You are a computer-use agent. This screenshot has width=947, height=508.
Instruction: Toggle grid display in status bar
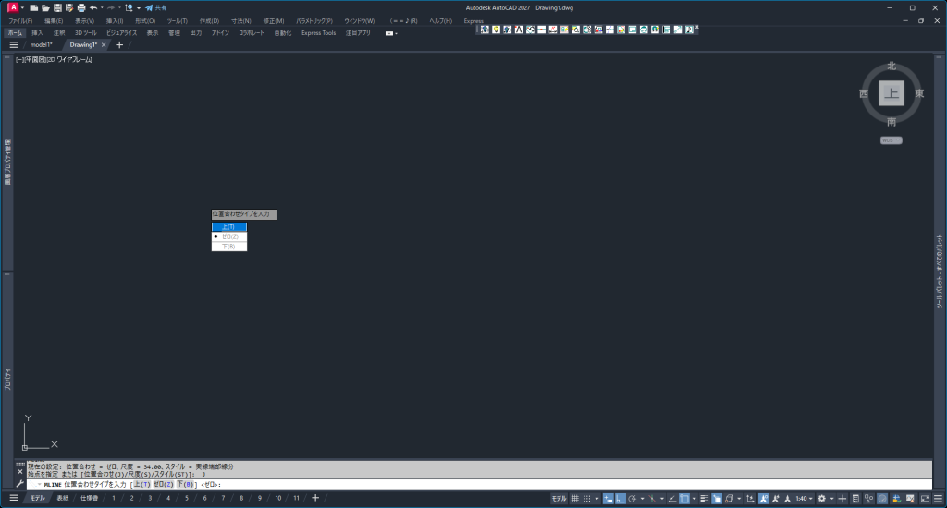[574, 499]
